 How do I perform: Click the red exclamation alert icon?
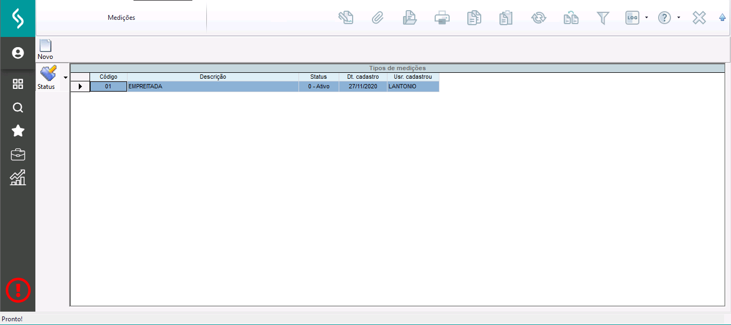pyautogui.click(x=18, y=290)
